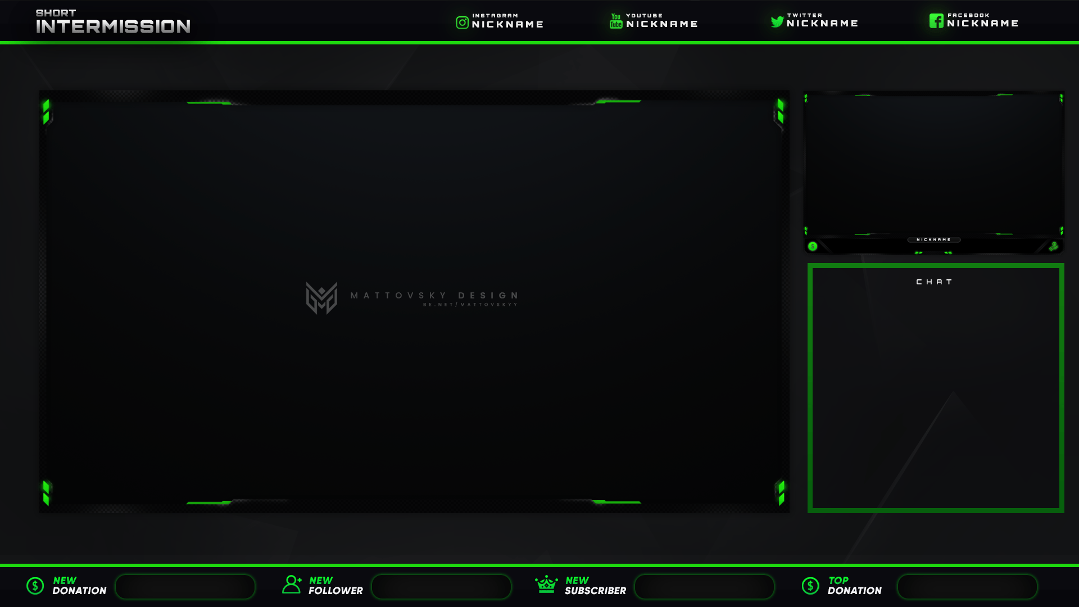Expand the Mattovsky Design watermark area

(x=413, y=298)
